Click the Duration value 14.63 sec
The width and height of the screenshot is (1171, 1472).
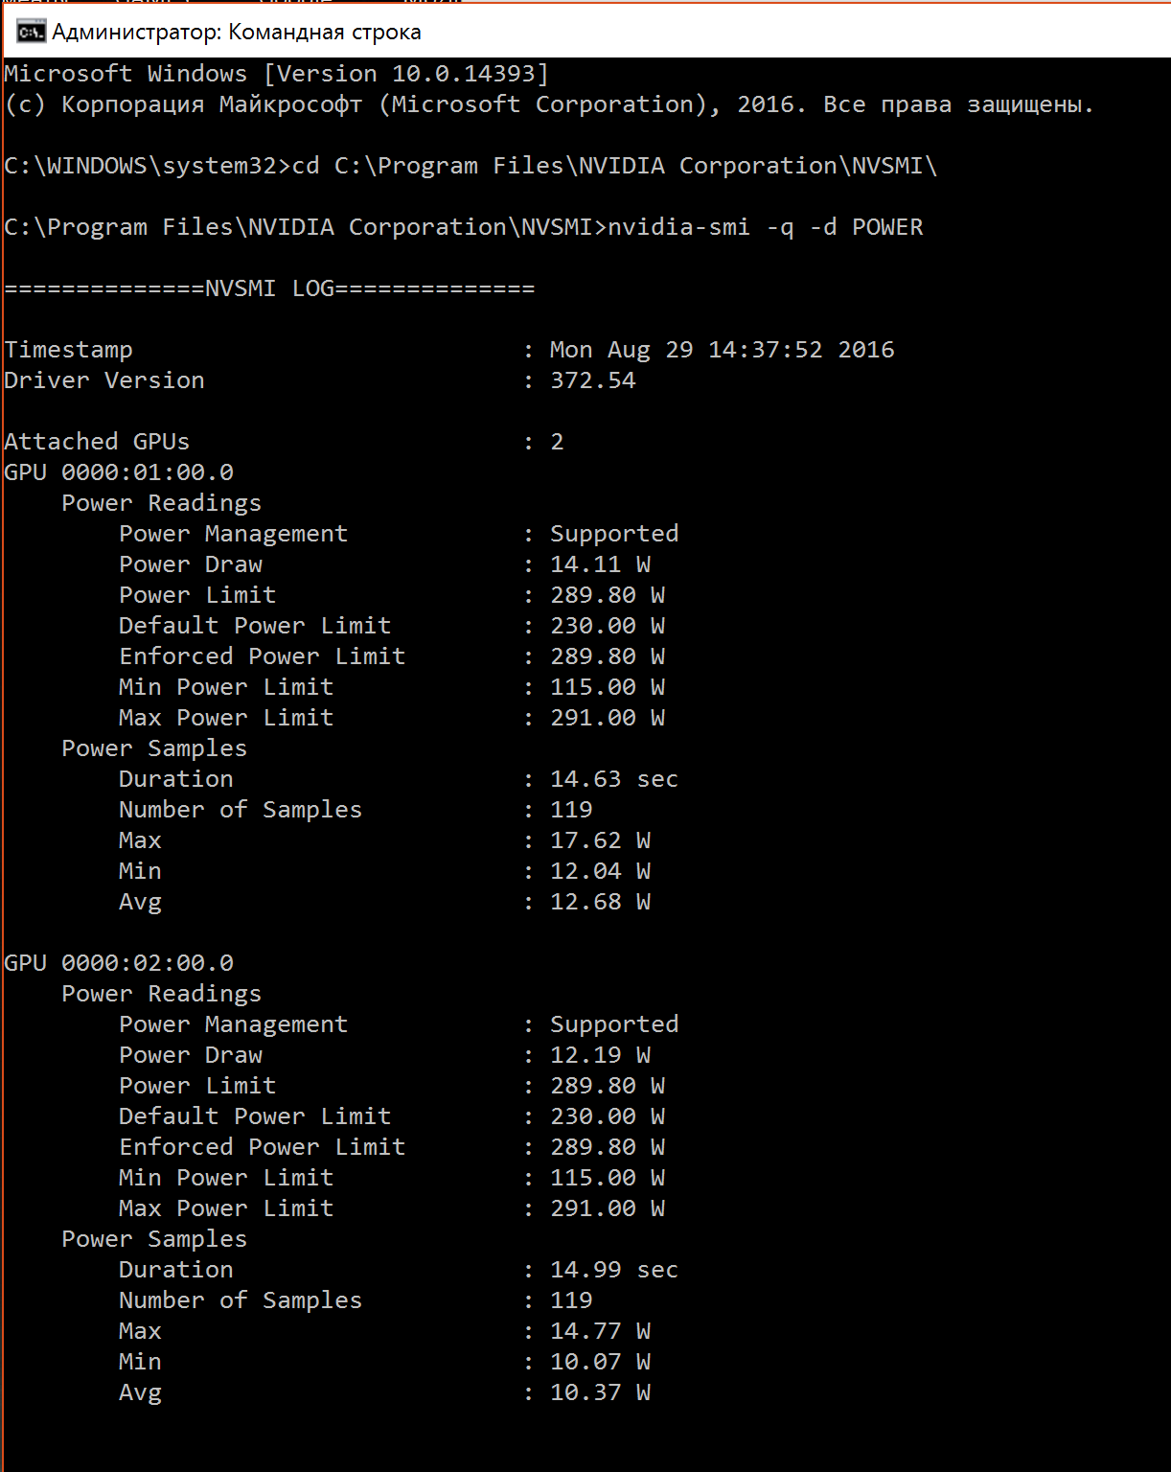click(613, 779)
